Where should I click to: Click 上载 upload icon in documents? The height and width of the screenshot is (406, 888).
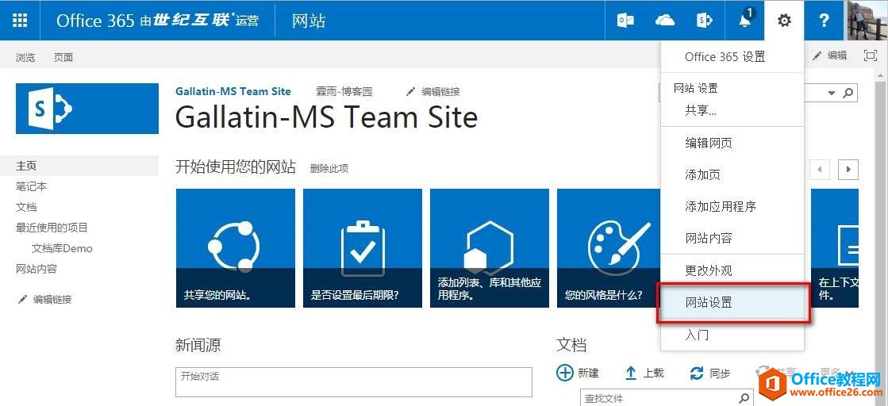631,373
